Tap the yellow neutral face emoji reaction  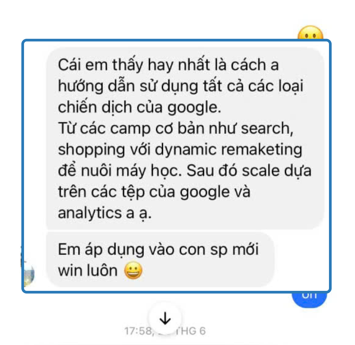[310, 33]
